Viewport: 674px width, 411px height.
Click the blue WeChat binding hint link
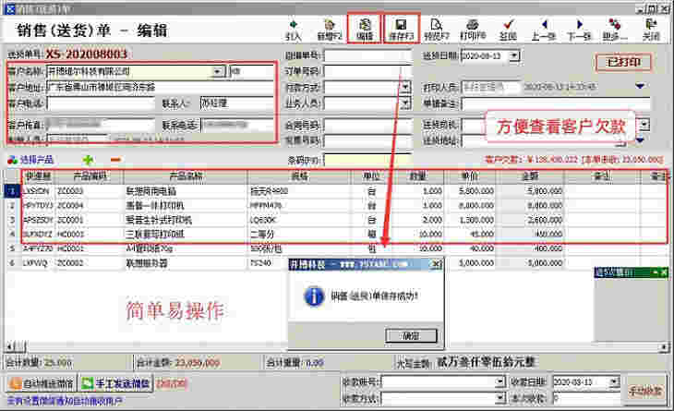65,401
